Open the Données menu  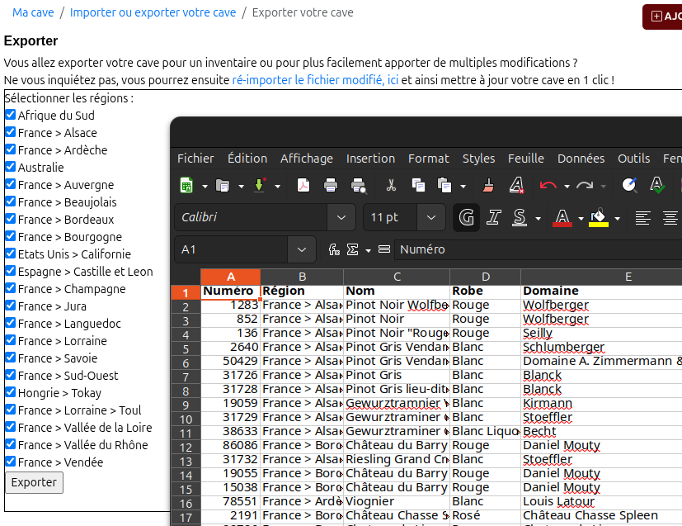click(581, 159)
